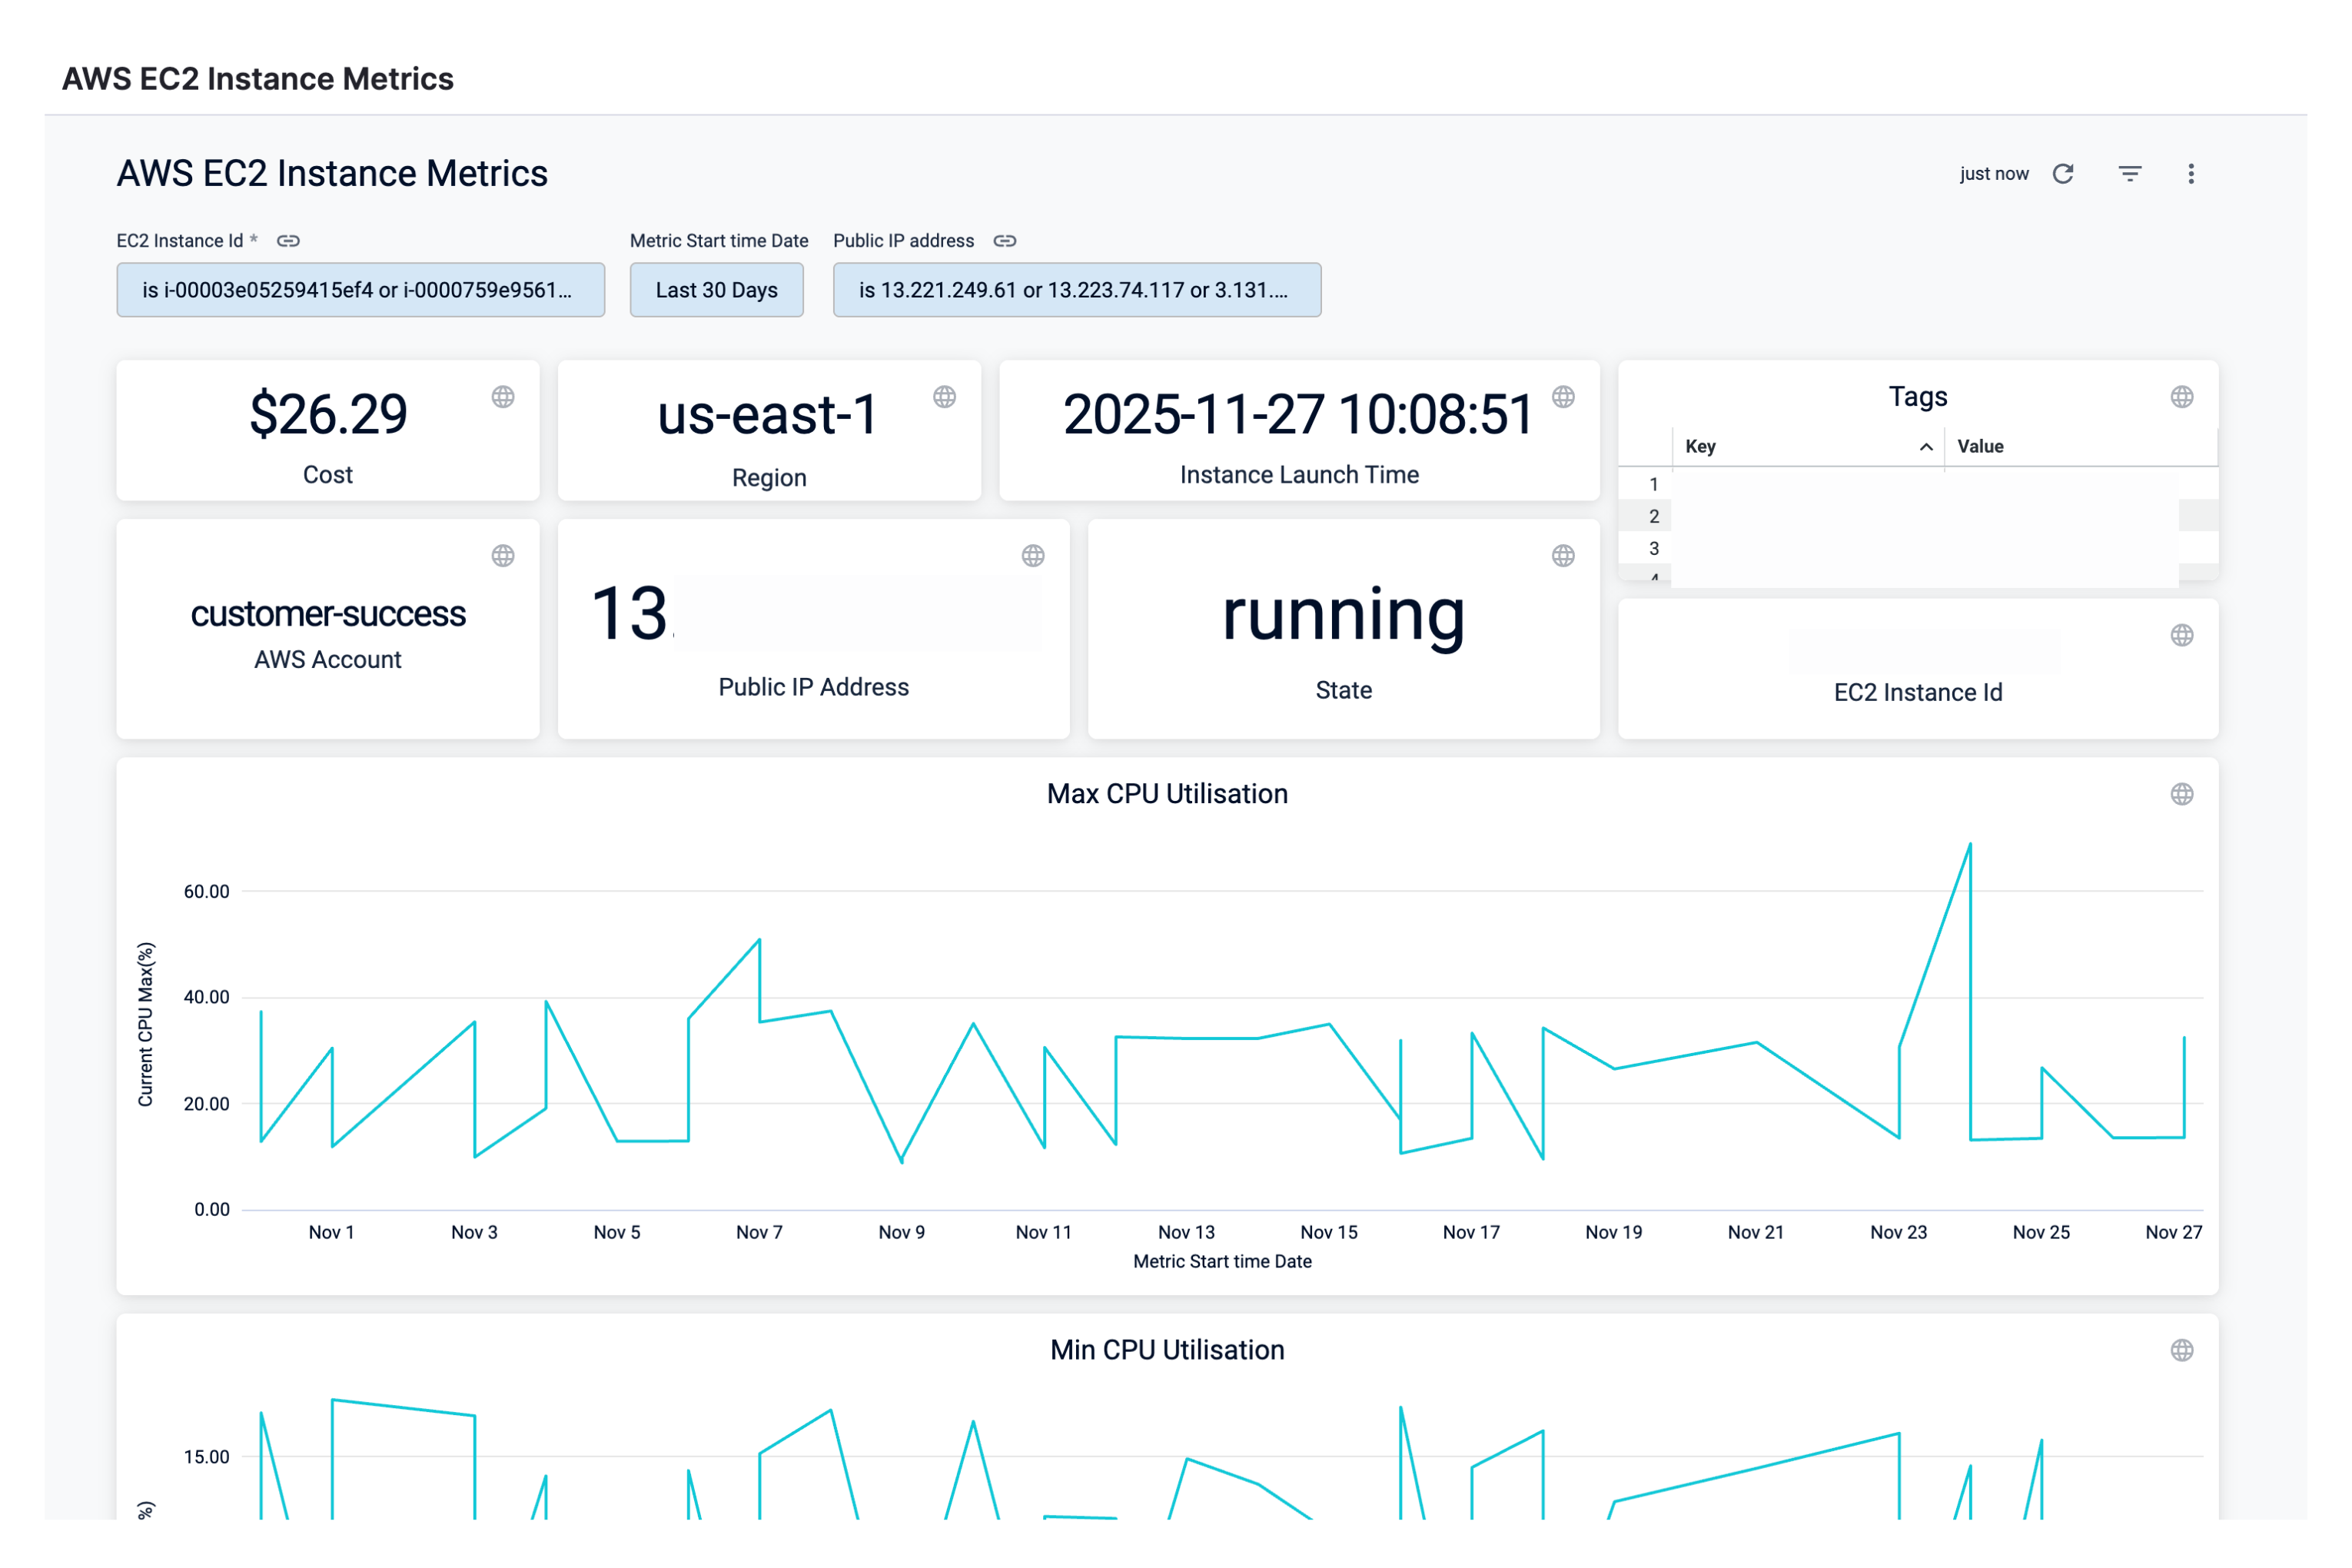Select row 2 in the Tags table

tap(1654, 516)
